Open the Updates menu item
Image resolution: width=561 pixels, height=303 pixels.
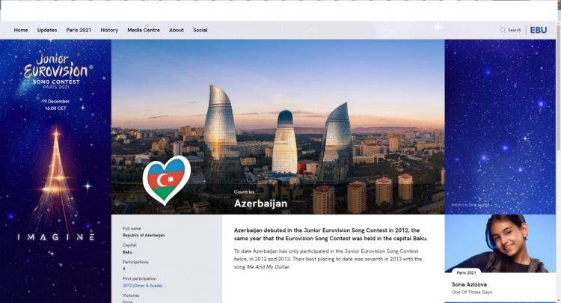pyautogui.click(x=47, y=30)
